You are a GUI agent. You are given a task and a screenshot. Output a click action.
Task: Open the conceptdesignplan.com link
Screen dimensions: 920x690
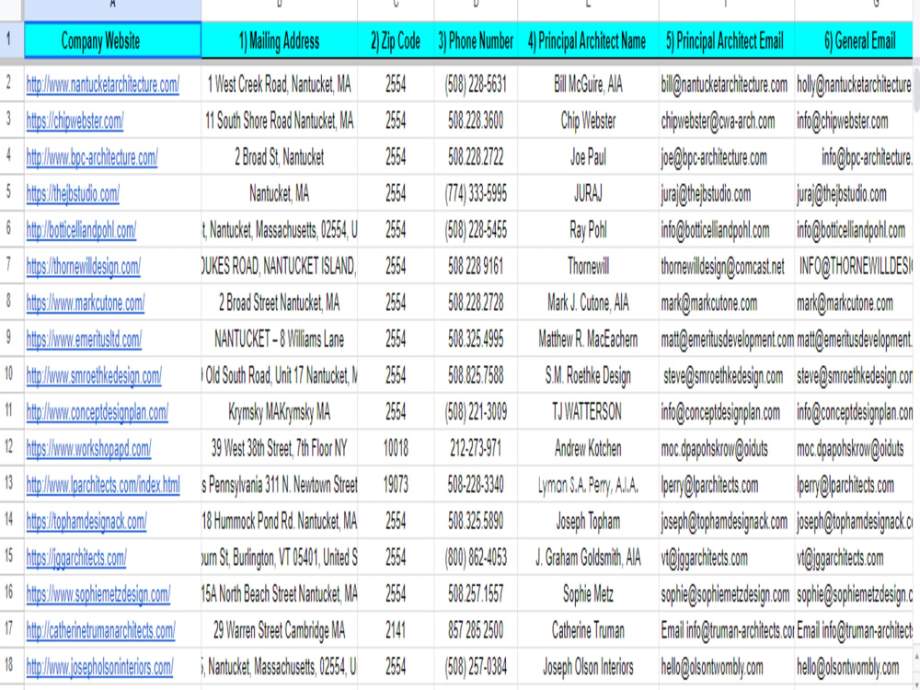point(98,412)
